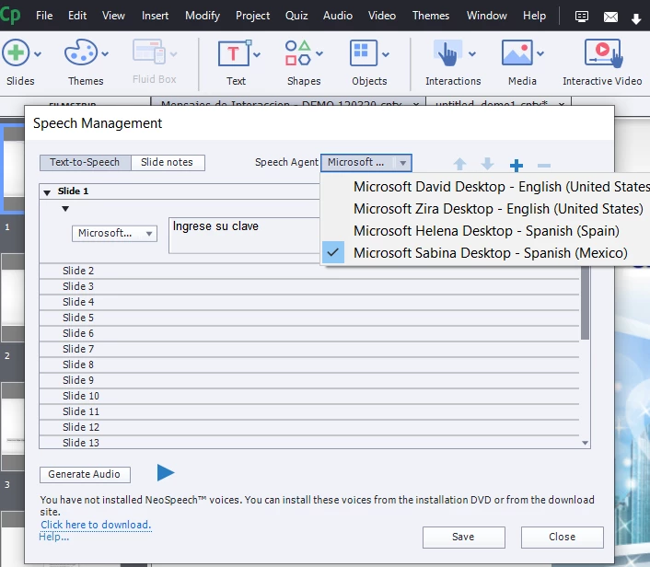Open the Help menu
The height and width of the screenshot is (567, 650).
pyautogui.click(x=534, y=16)
